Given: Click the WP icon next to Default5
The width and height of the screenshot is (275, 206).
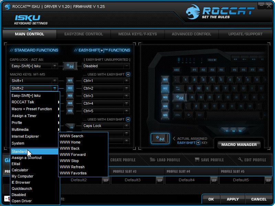Looking at the screenshot, I should pos(268,180).
